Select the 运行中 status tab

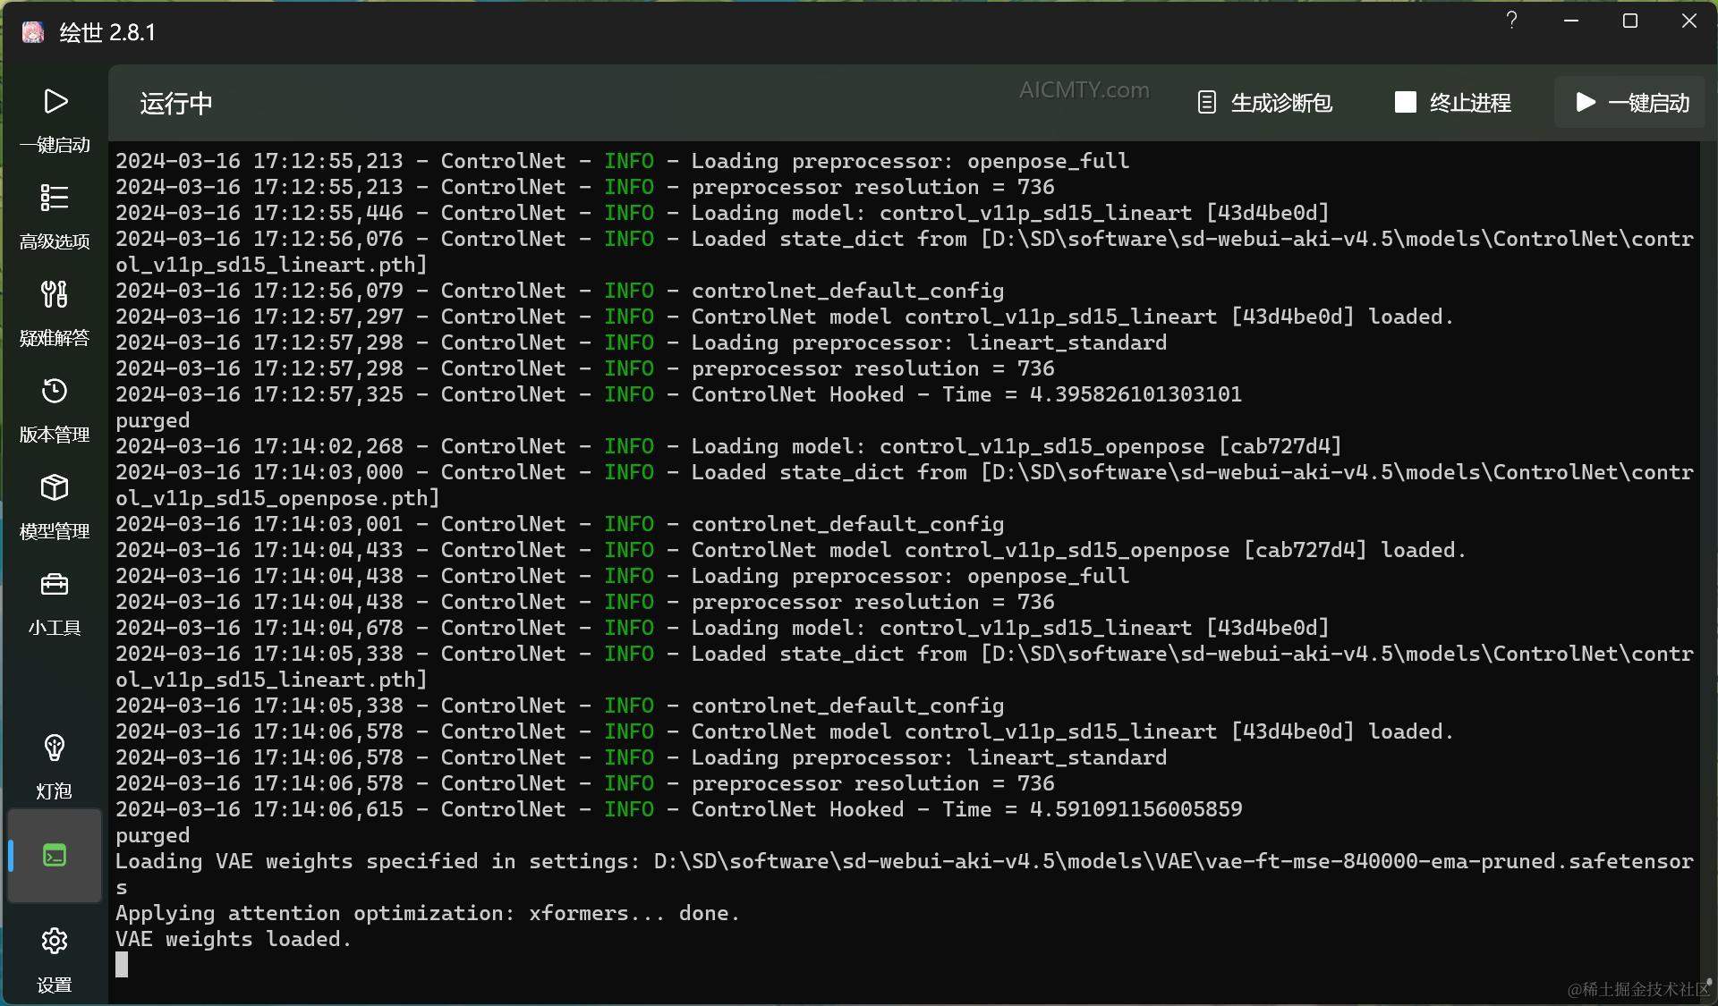(175, 104)
